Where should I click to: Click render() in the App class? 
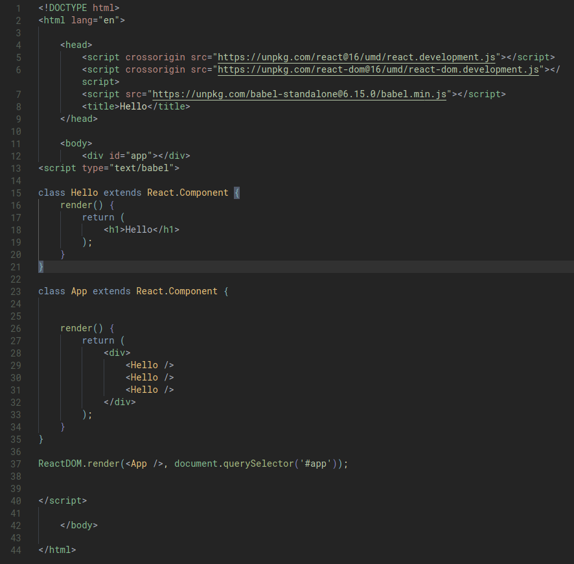point(82,328)
